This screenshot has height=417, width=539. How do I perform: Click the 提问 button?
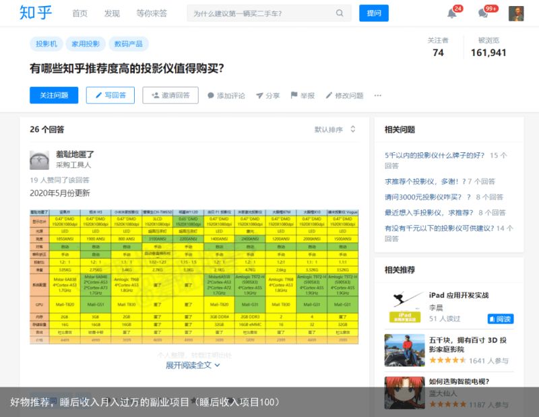(x=374, y=13)
